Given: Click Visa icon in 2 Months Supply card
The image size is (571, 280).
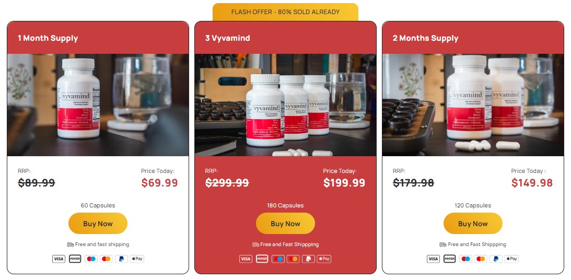Looking at the screenshot, I should tap(434, 259).
